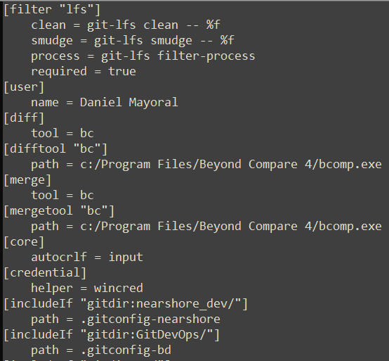This screenshot has width=389, height=361.
Task: Click the word true after required
Action: point(122,72)
